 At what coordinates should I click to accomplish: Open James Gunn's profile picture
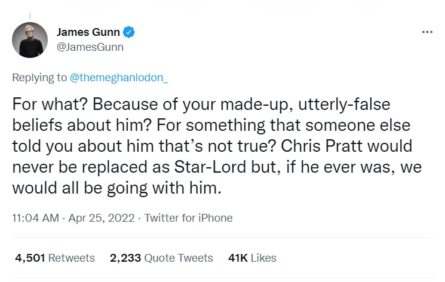[x=30, y=40]
